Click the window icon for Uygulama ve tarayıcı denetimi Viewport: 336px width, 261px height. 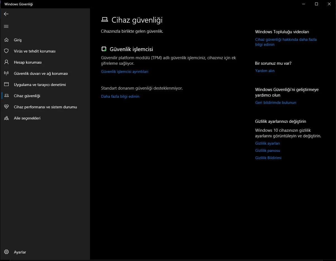[x=6, y=85]
